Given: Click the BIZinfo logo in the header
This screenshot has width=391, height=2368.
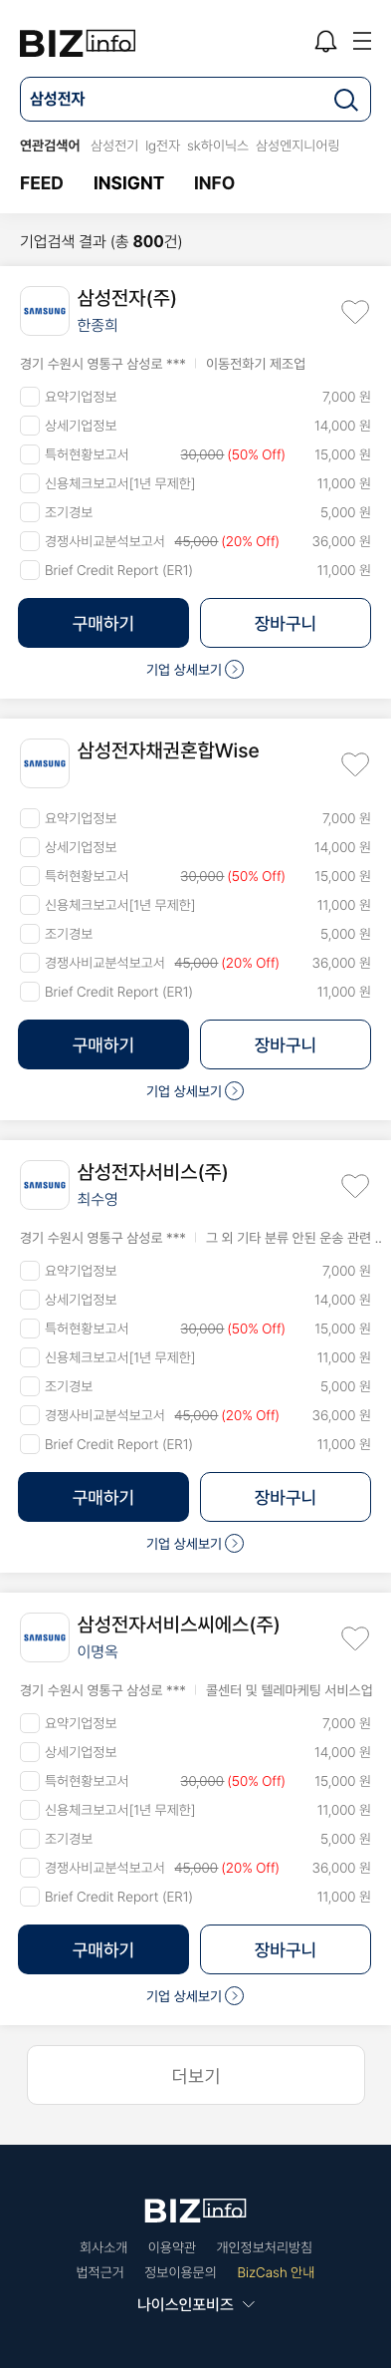Looking at the screenshot, I should point(78,42).
